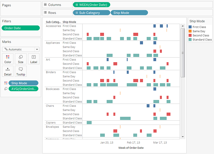Click the Bookcases Same Day orange mark
This screenshot has height=154, width=214.
(120, 93)
